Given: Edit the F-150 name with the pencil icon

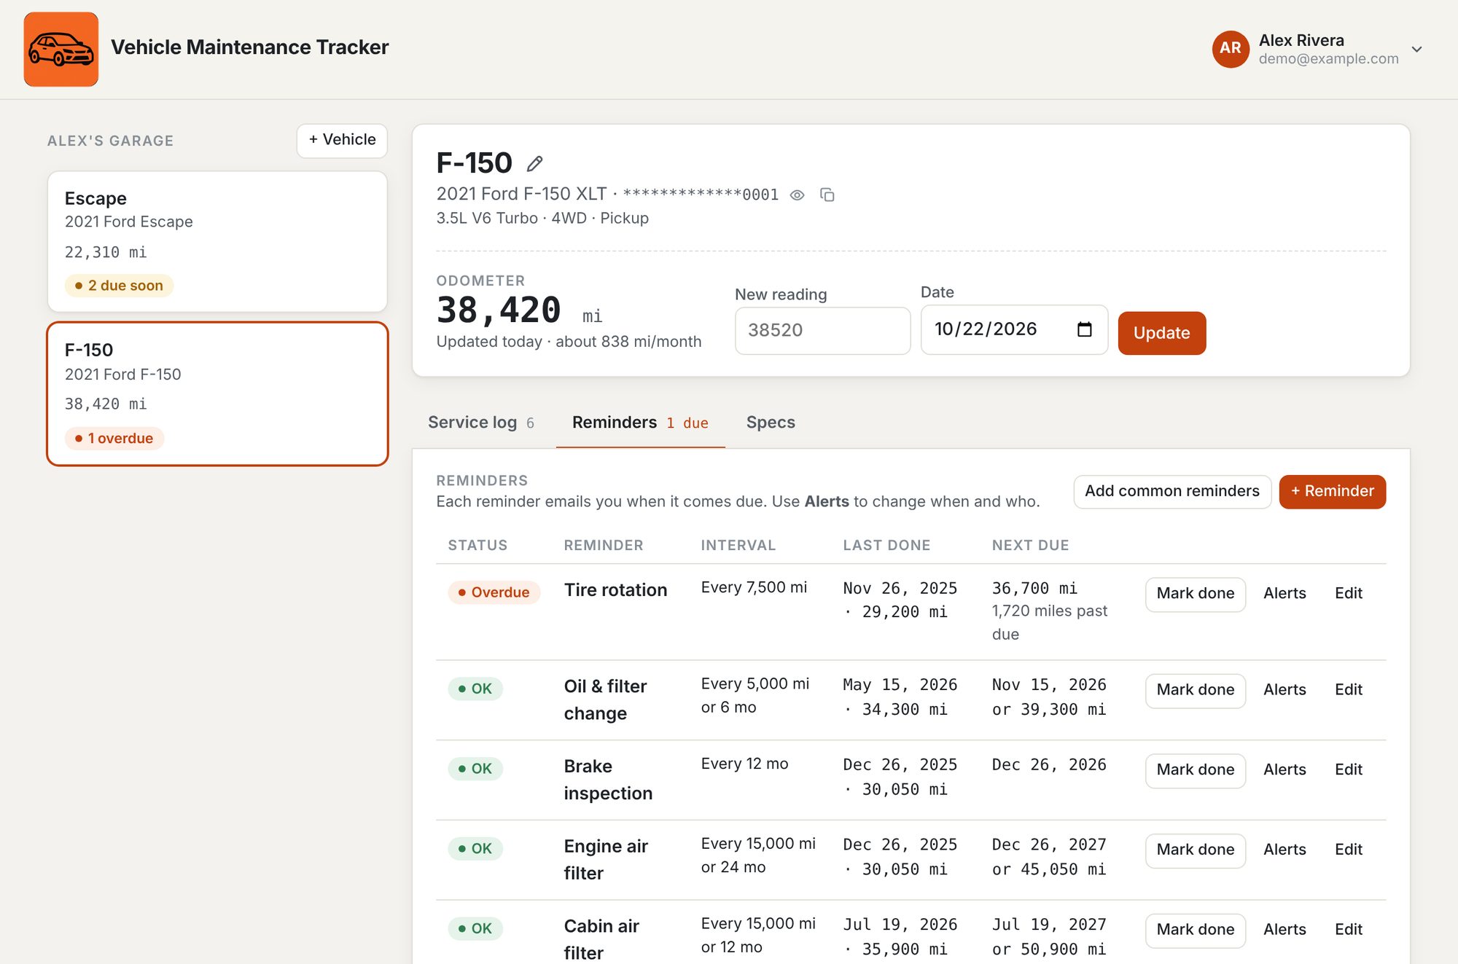Looking at the screenshot, I should 535,164.
